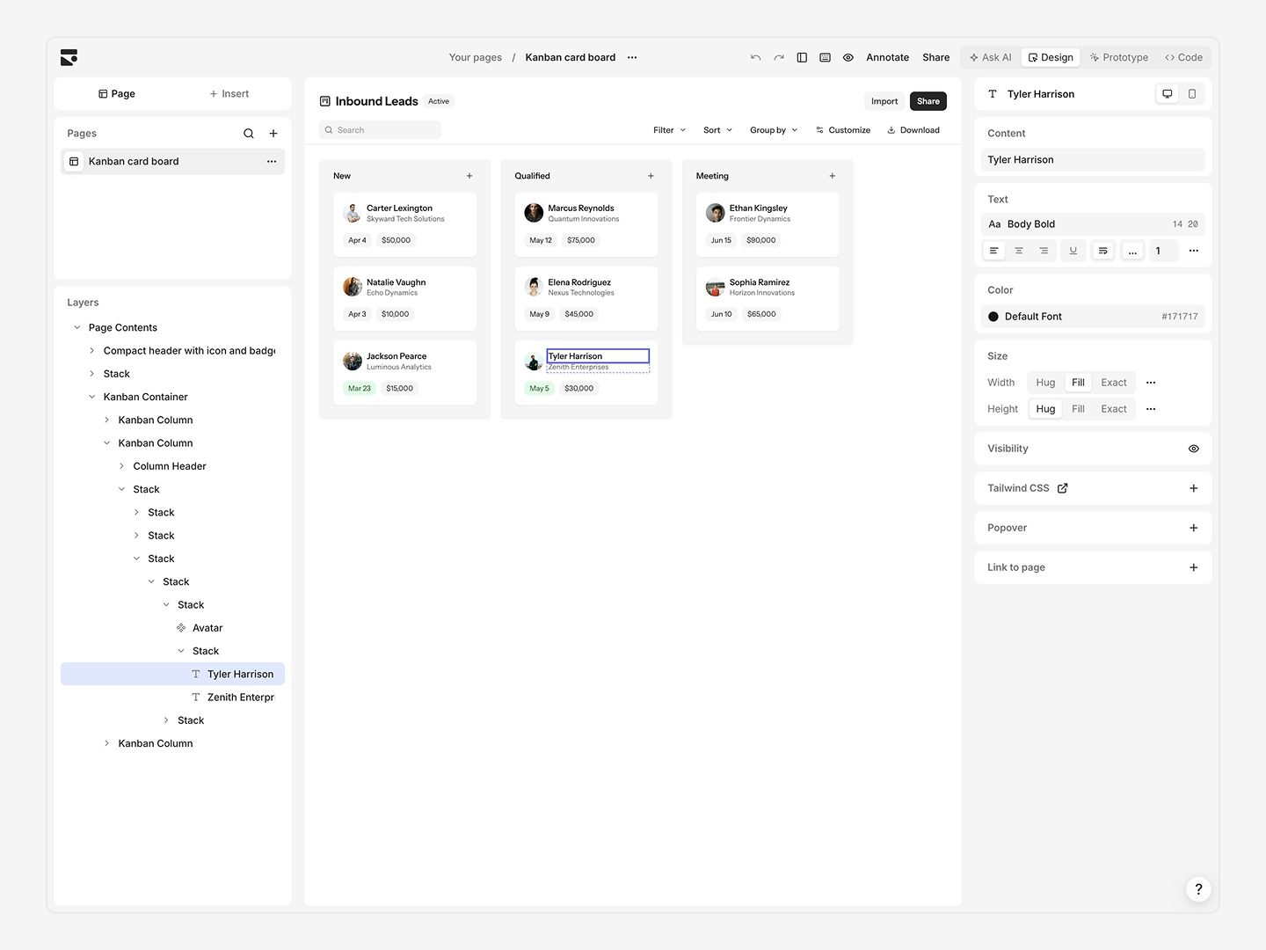Open the search icon in Pages panel
Viewport: 1266px width, 950px height.
click(249, 133)
